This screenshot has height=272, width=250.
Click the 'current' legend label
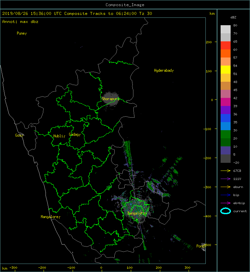(x=240, y=211)
